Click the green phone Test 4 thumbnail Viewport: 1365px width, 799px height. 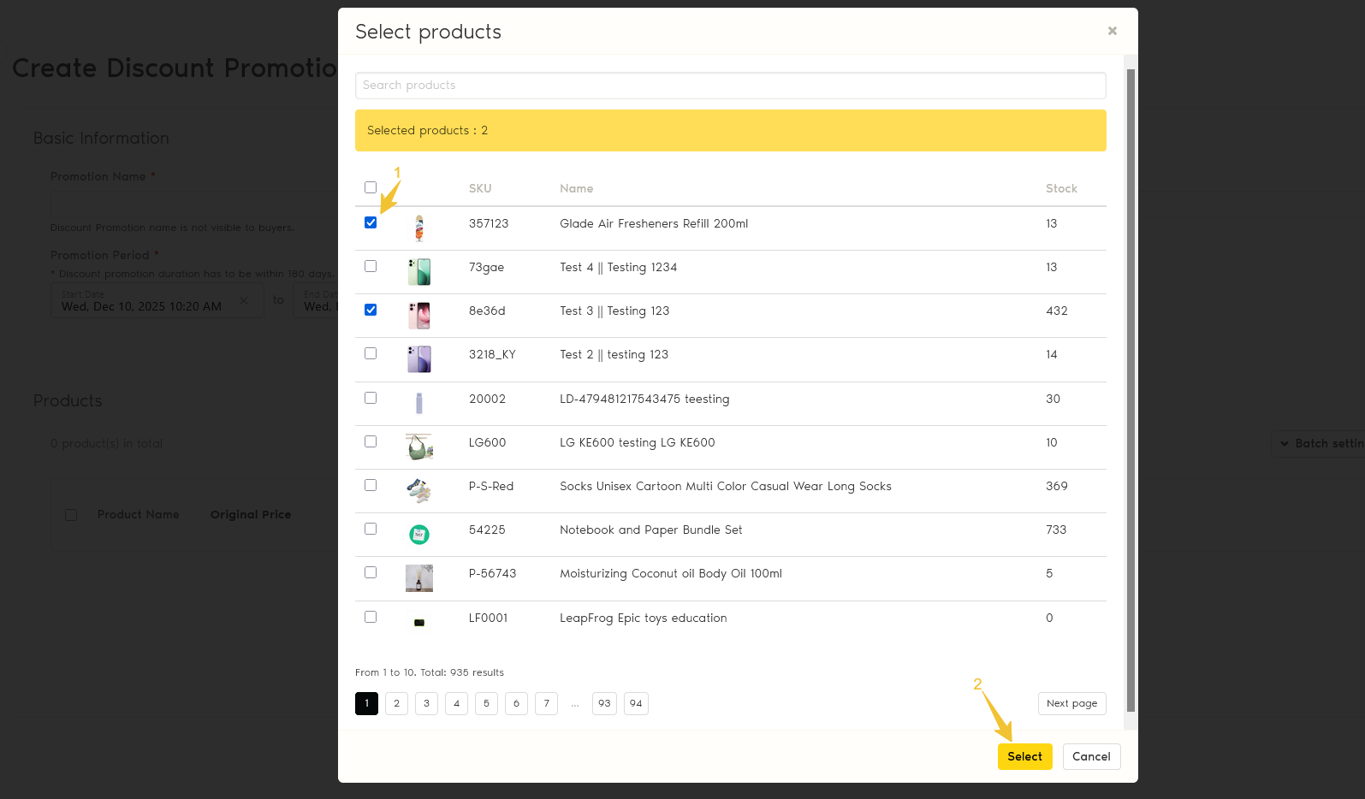tap(419, 272)
